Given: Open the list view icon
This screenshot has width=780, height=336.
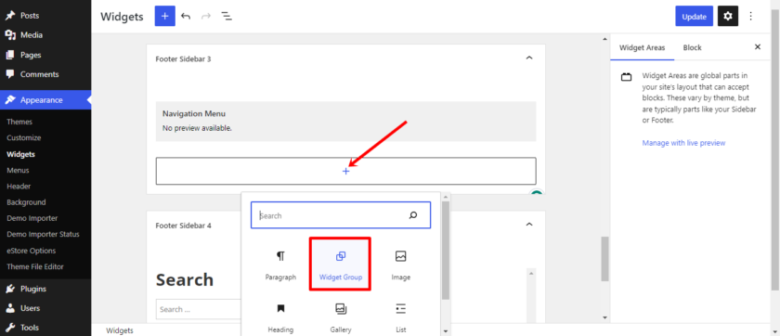Looking at the screenshot, I should [x=227, y=17].
